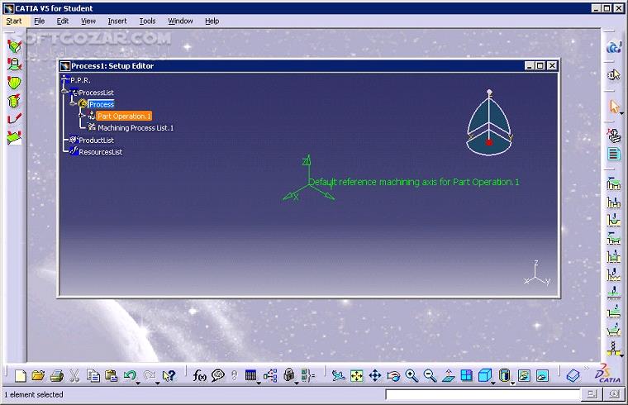Swap to the hidden visible space
628x405 pixels.
pos(542,376)
